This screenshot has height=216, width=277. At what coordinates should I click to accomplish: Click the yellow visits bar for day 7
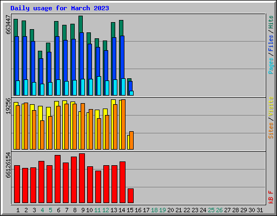[x=63, y=125]
